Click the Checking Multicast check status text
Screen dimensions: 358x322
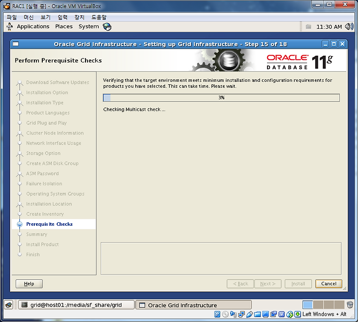[x=134, y=109]
